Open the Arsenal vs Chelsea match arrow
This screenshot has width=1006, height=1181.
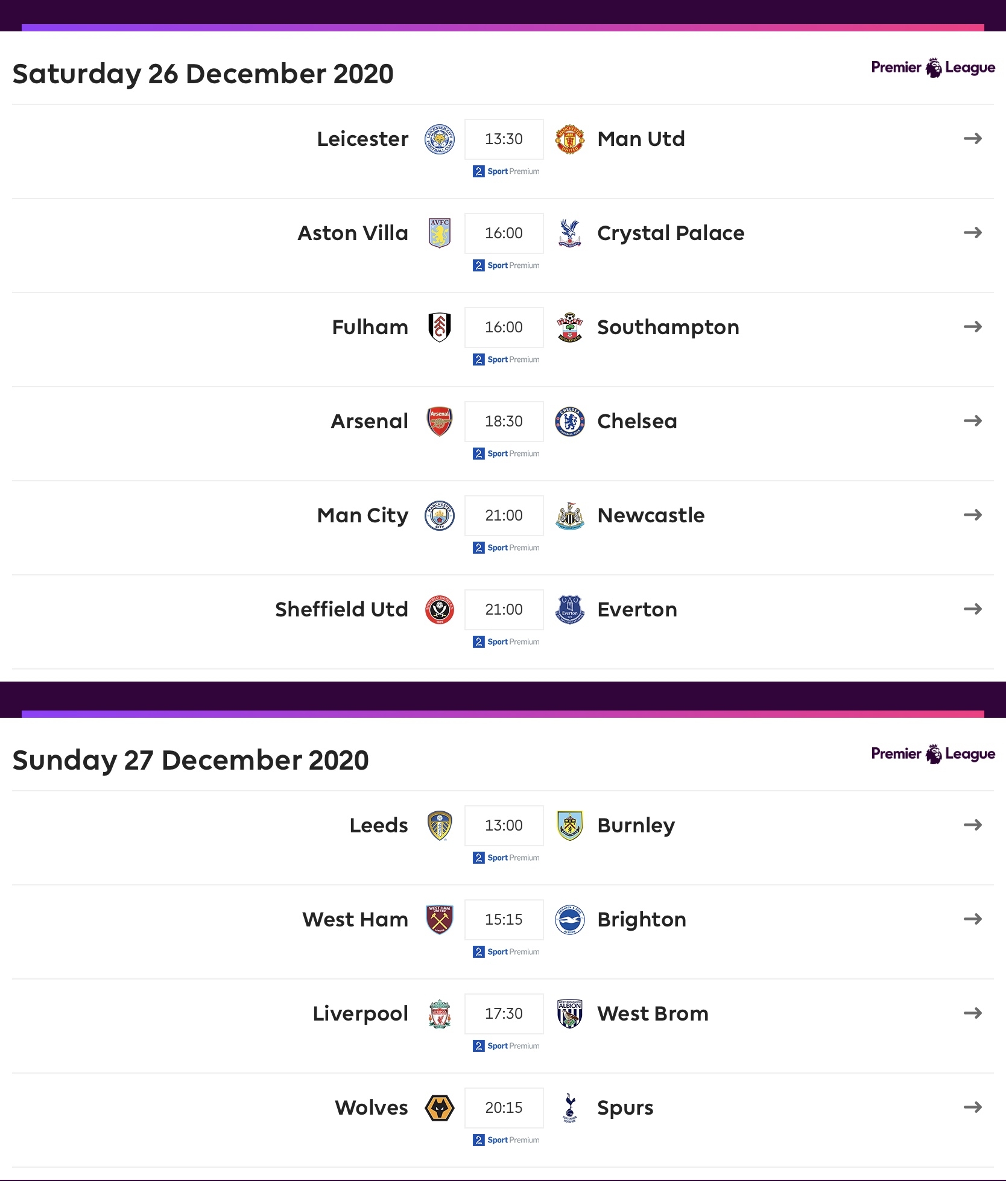coord(973,421)
